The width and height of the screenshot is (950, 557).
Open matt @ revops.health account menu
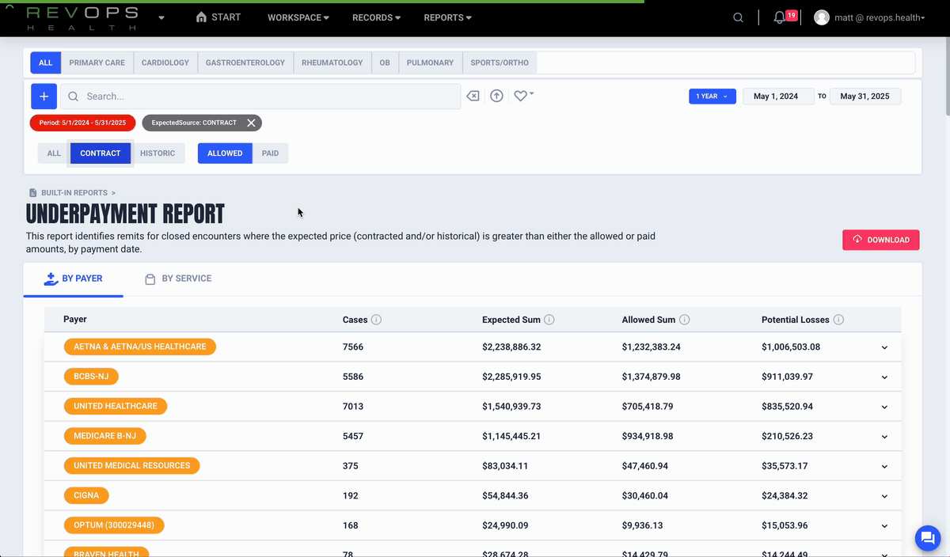[869, 17]
